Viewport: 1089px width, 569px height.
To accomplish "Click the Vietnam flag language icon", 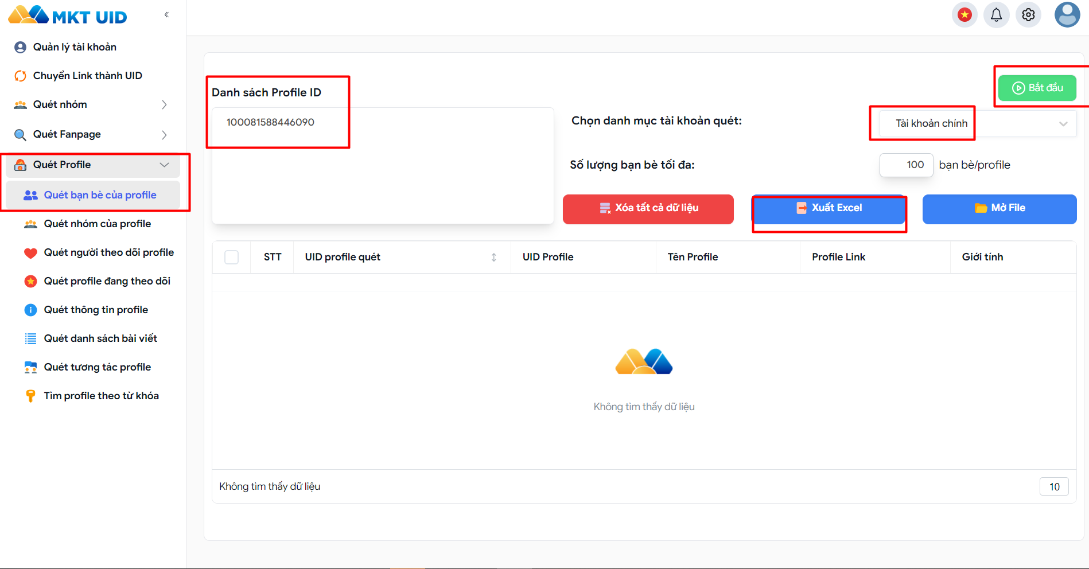I will point(964,15).
